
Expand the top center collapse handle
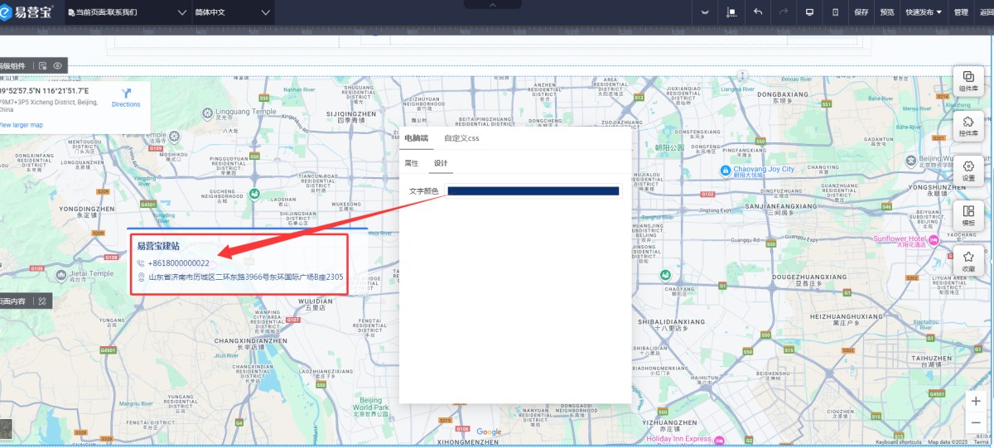tap(493, 4)
